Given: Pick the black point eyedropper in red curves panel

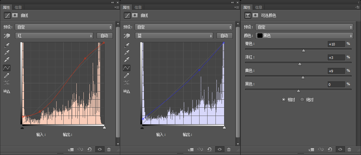Looking at the screenshot, I should tap(7, 45).
